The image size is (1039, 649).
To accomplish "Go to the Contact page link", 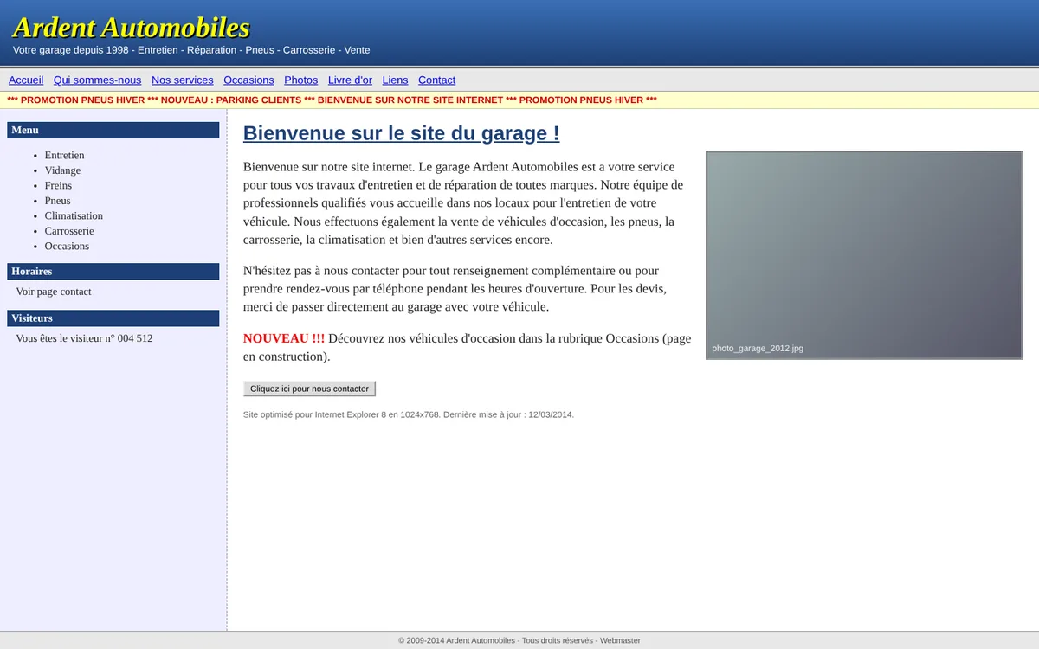I will [x=436, y=80].
